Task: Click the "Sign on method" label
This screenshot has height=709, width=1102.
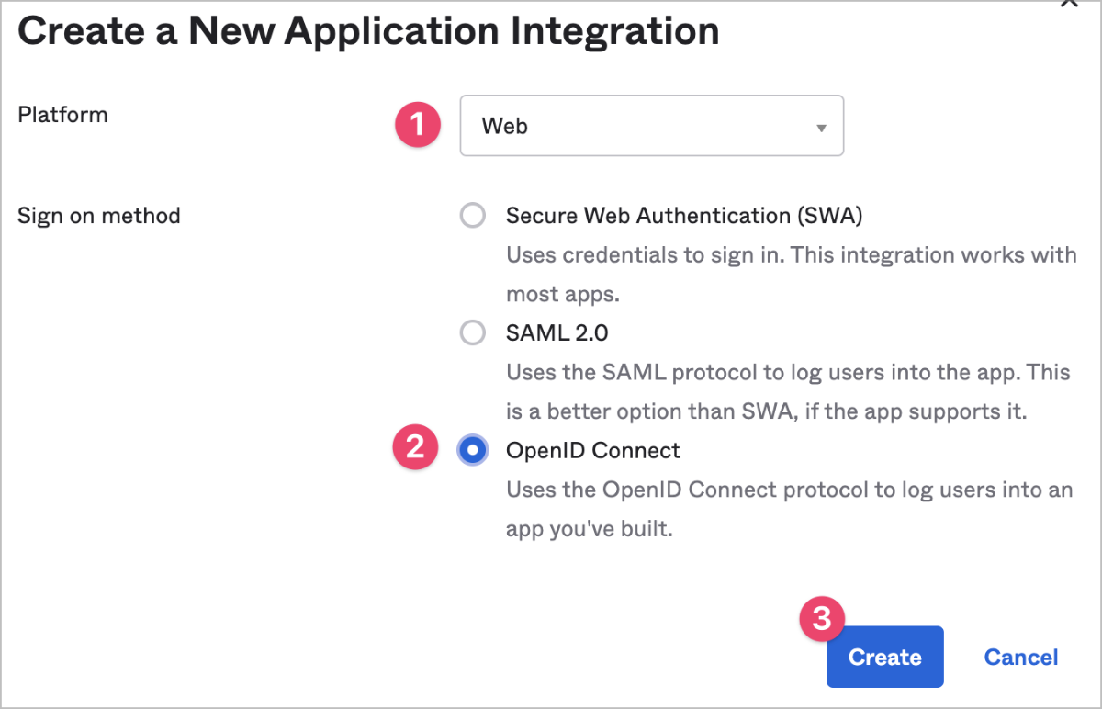Action: [98, 216]
